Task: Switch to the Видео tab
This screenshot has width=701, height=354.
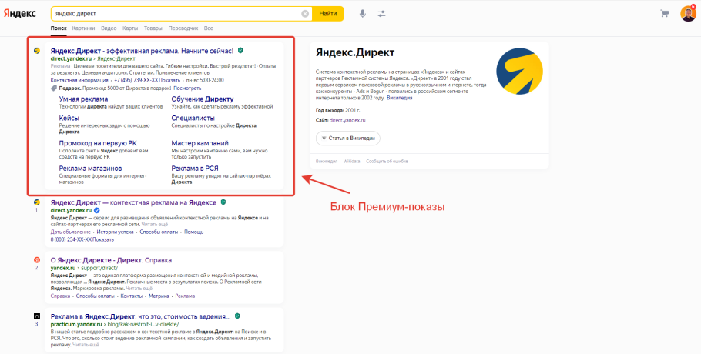Action: (109, 28)
